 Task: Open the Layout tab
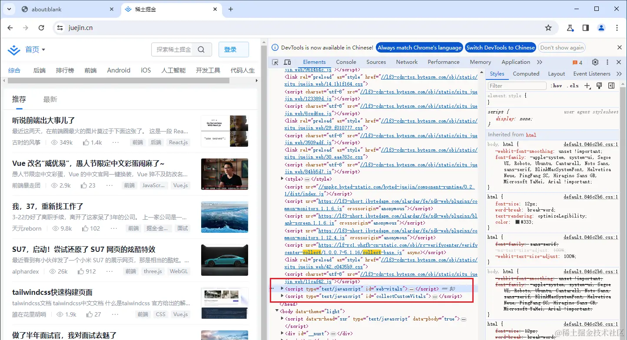pyautogui.click(x=557, y=74)
